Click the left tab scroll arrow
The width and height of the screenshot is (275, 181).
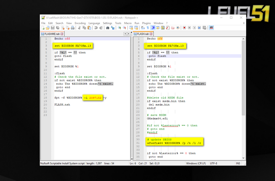[125, 34]
